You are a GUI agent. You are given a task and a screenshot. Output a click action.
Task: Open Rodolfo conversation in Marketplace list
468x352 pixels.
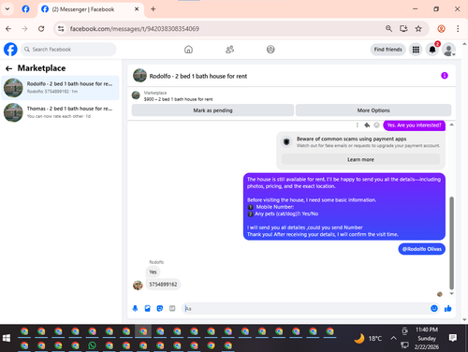pyautogui.click(x=60, y=88)
